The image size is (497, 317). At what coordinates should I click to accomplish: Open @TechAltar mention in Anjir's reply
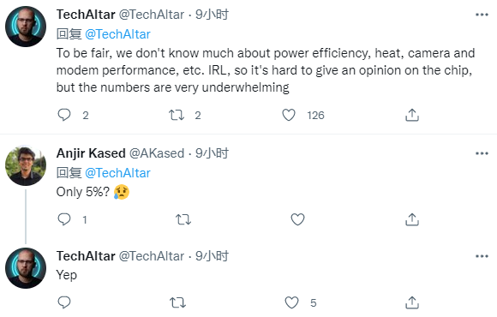[117, 173]
